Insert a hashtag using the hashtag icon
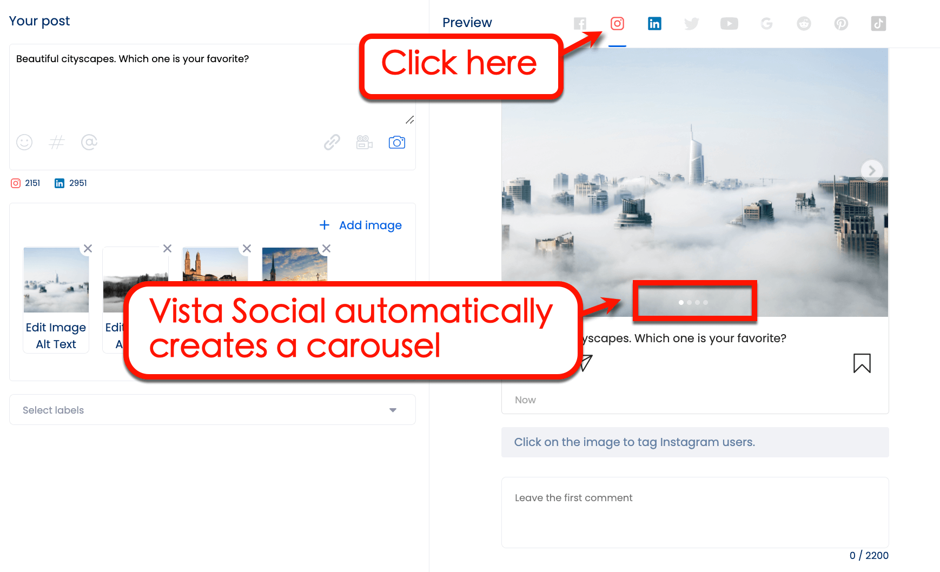Viewport: 940px width, 572px height. click(x=56, y=142)
